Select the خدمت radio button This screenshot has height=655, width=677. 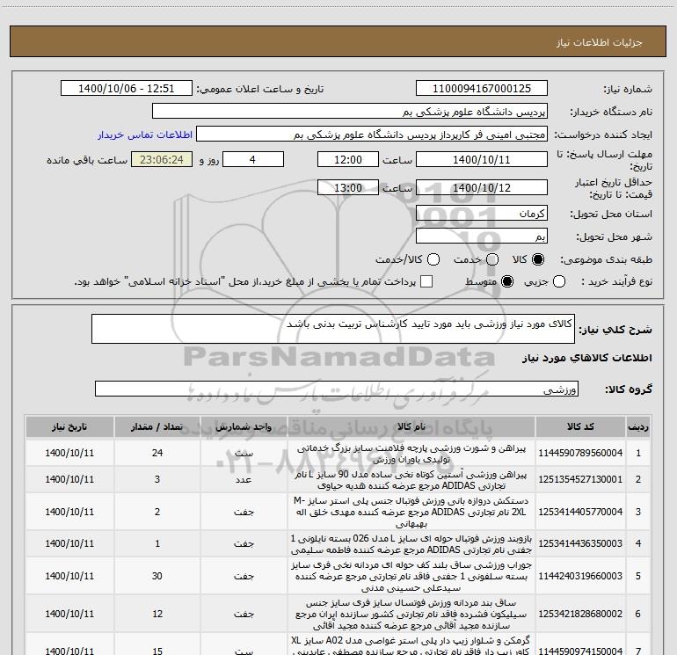coord(492,259)
